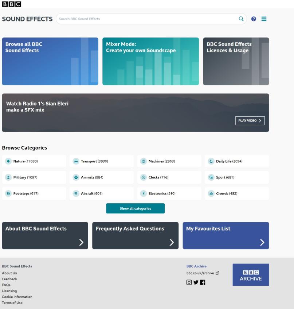
Task: Open the Transport (3930) category
Action: pos(102,161)
